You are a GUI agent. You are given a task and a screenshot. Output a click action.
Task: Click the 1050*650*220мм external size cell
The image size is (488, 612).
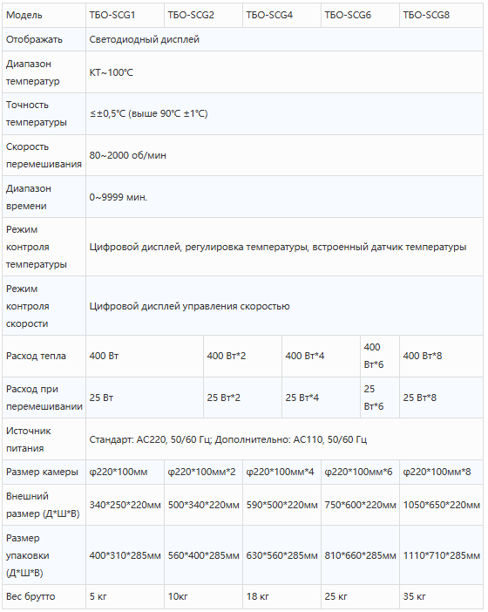(x=441, y=505)
